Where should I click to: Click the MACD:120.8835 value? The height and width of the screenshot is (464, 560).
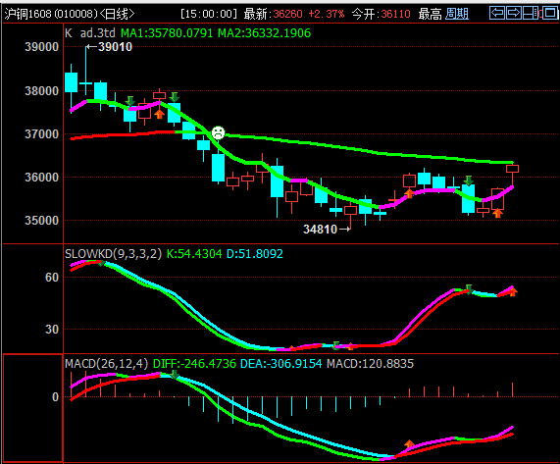coord(371,364)
